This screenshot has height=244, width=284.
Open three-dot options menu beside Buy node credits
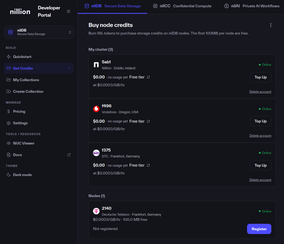coord(271,25)
